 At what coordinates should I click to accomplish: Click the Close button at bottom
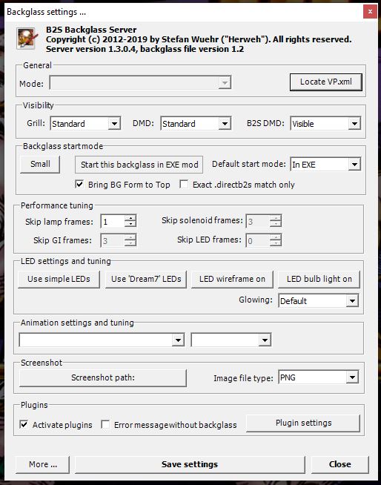(340, 464)
